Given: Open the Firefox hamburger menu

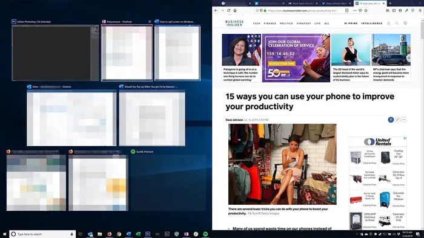Looking at the screenshot, I should (420, 10).
